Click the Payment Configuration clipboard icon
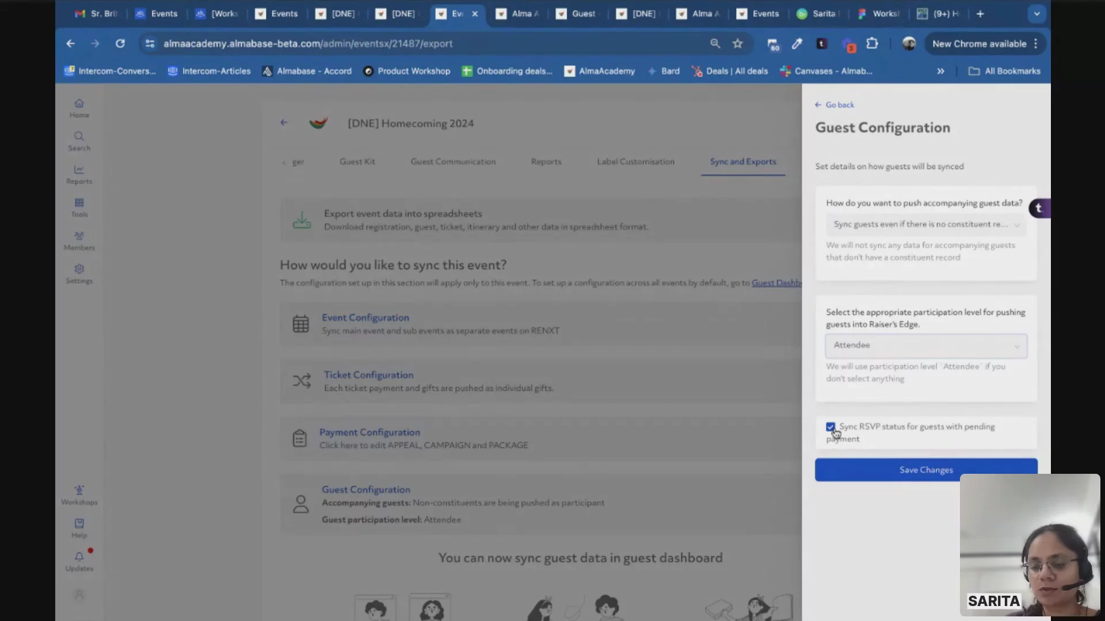Image resolution: width=1105 pixels, height=621 pixels. point(299,438)
